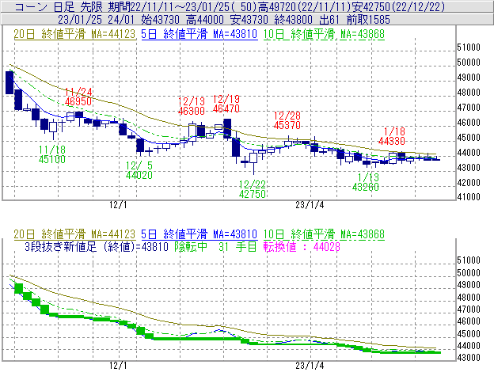Click the upper chart's 20日 終値平滑 MA=44123 legend
The width and height of the screenshot is (494, 376).
point(74,34)
